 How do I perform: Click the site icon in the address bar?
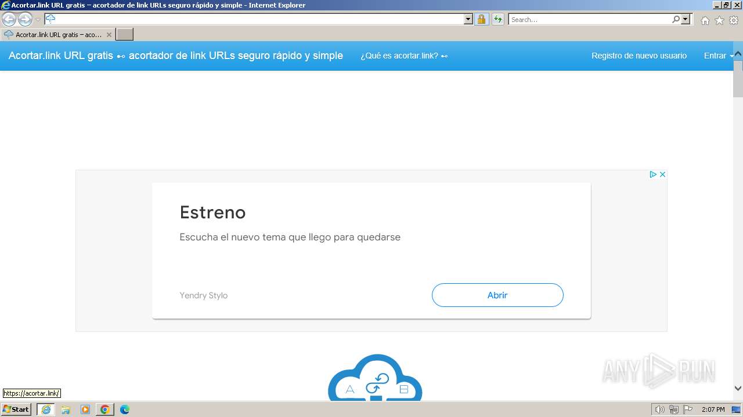click(51, 19)
